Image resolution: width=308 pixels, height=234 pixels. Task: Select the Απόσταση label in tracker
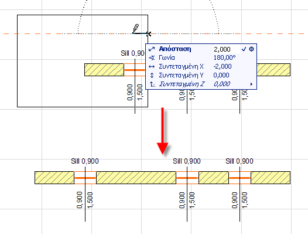175,49
